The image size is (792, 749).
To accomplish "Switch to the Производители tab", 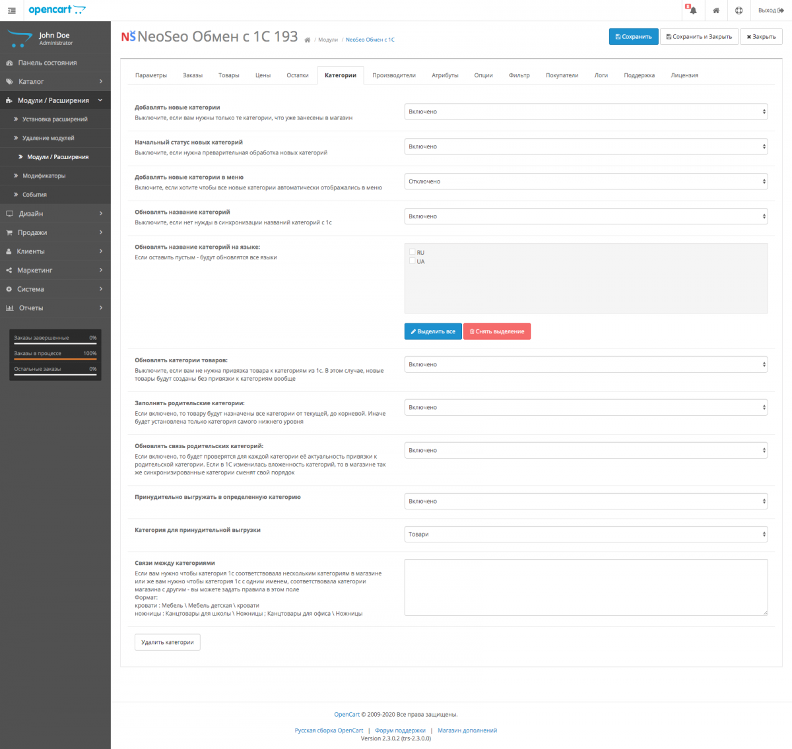I will 394,75.
